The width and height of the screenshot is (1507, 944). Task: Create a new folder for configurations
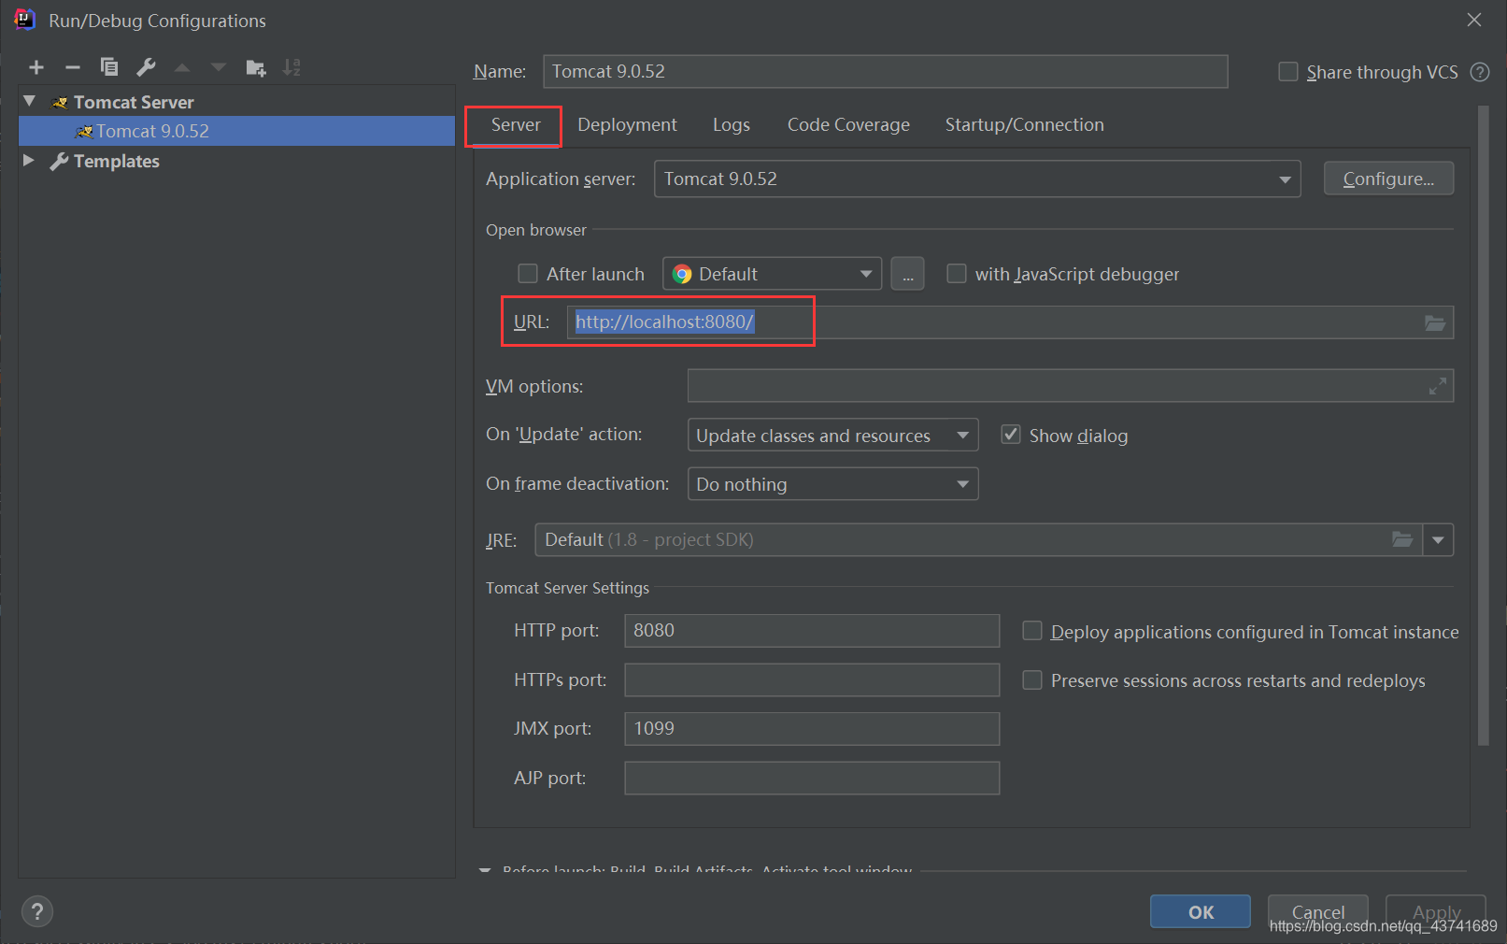pos(255,67)
